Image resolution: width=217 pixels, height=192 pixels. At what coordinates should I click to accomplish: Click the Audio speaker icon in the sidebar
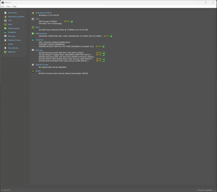(5, 44)
